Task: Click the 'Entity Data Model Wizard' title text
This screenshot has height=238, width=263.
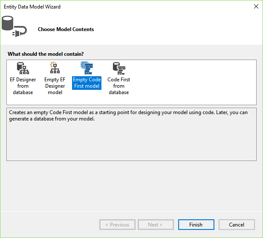Action: 32,7
